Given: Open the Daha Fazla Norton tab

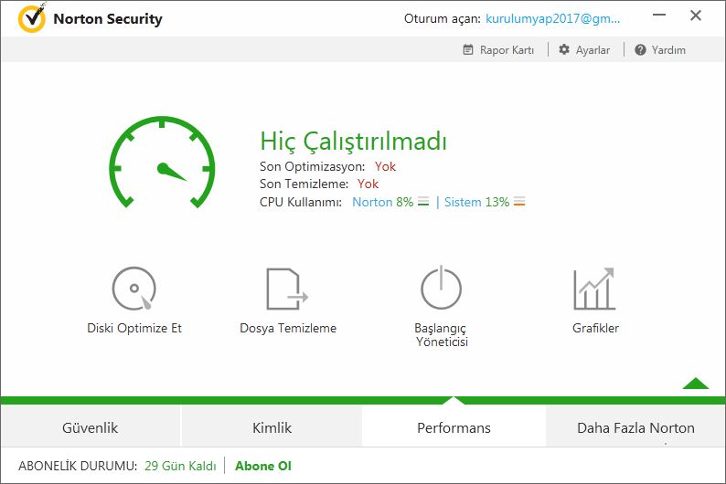Looking at the screenshot, I should pyautogui.click(x=635, y=427).
